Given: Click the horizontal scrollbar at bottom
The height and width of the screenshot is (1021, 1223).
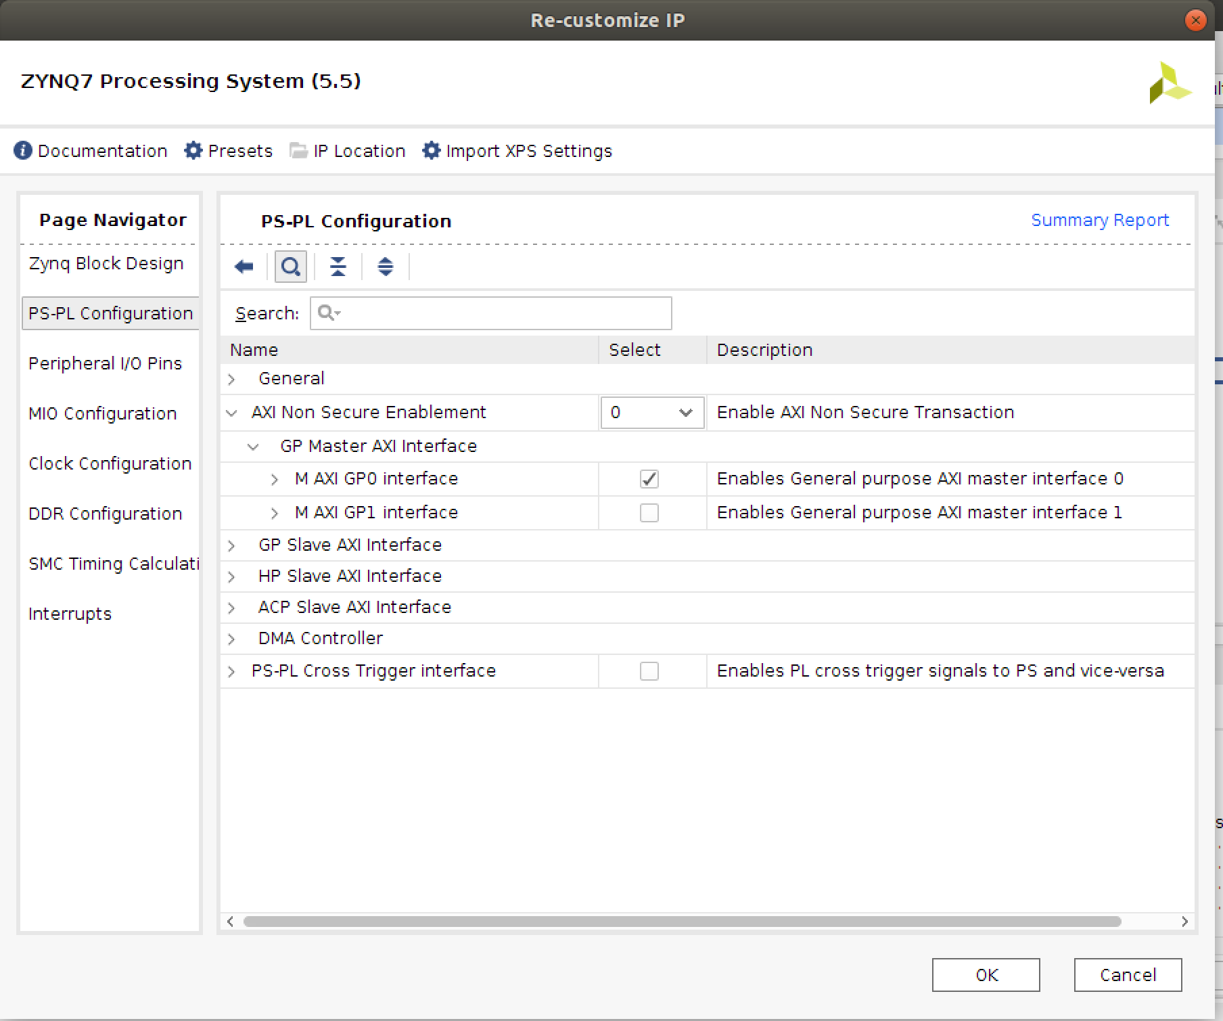Looking at the screenshot, I should point(682,922).
